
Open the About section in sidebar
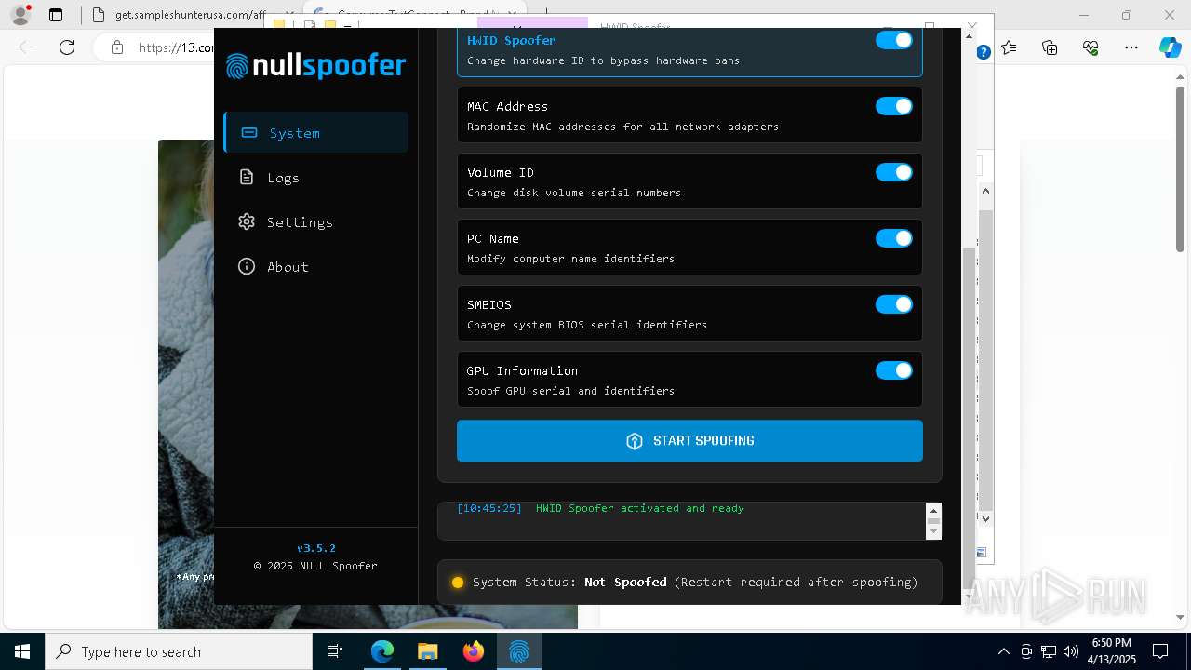(x=316, y=266)
